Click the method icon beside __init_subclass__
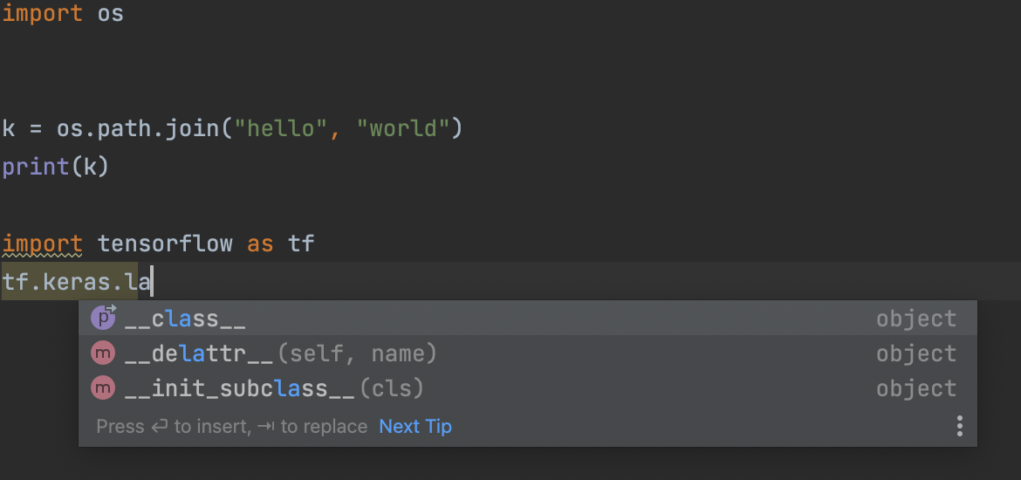This screenshot has width=1021, height=480. point(103,389)
